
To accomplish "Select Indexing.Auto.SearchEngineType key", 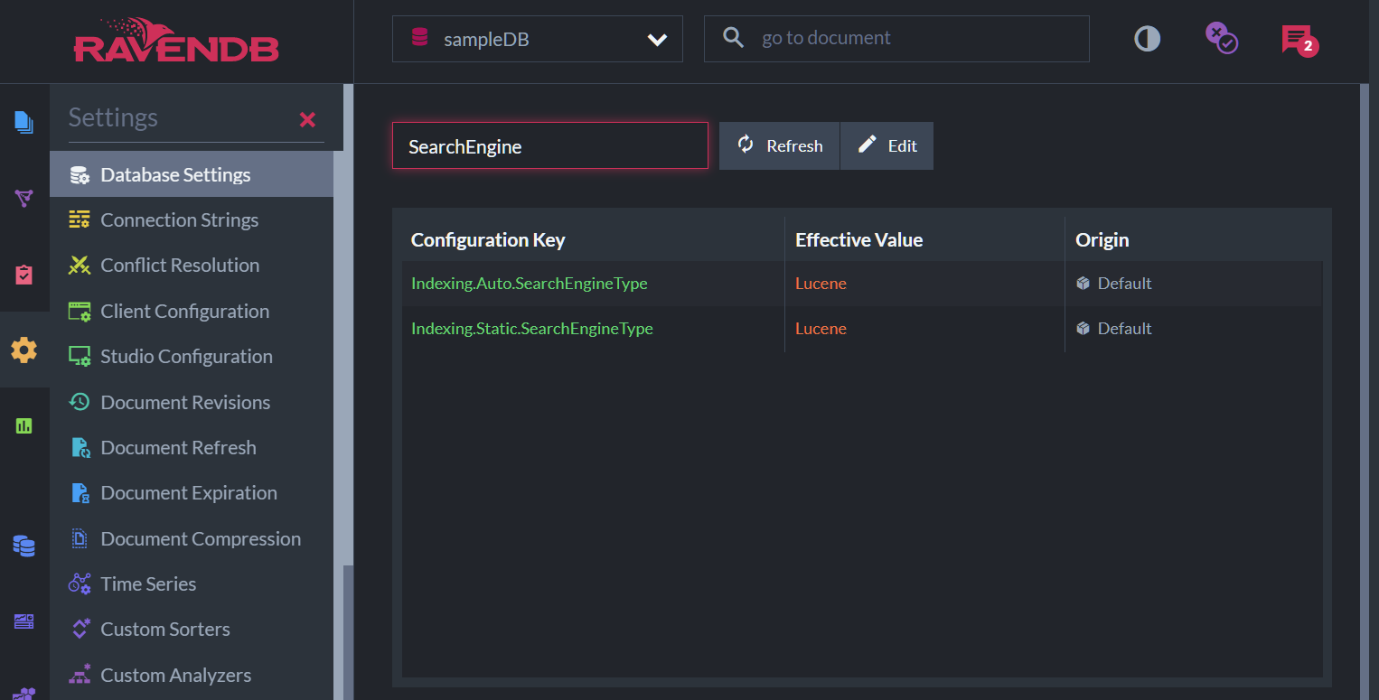I will tap(530, 284).
